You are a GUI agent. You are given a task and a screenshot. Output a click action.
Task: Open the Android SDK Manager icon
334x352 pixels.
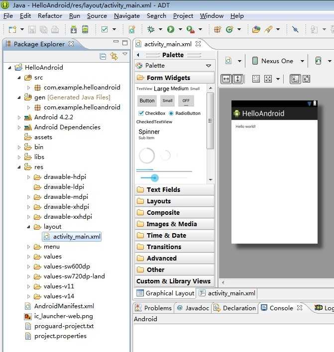pyautogui.click(x=74, y=29)
